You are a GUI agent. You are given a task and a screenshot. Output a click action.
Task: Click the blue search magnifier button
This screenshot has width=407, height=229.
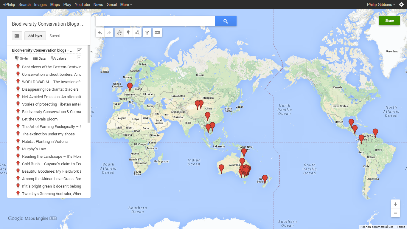[x=226, y=21]
